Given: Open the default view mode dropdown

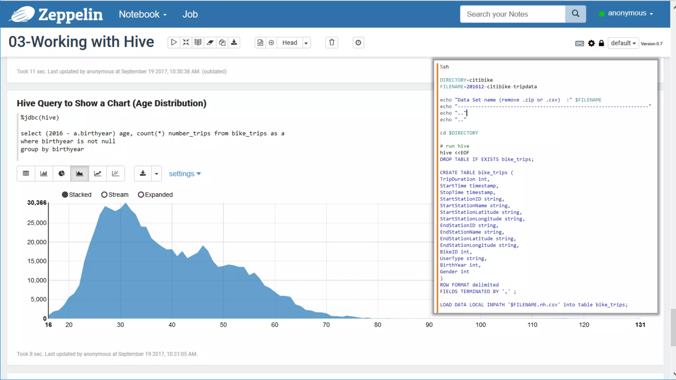Looking at the screenshot, I should click(x=623, y=43).
